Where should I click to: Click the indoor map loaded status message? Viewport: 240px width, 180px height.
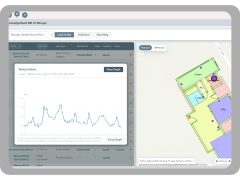[167, 161]
